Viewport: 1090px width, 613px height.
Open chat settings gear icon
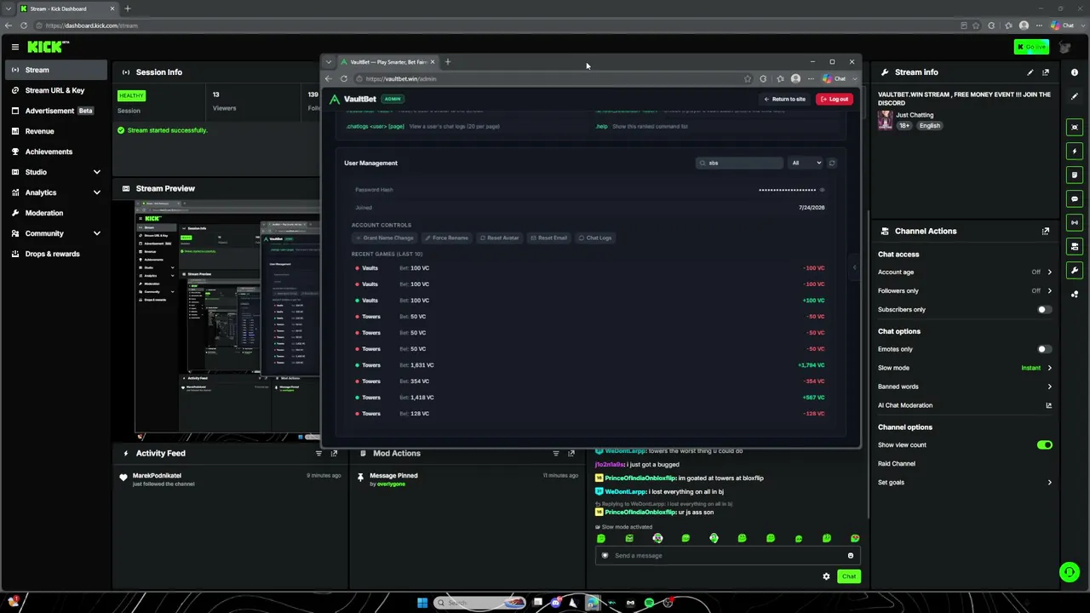pos(826,576)
